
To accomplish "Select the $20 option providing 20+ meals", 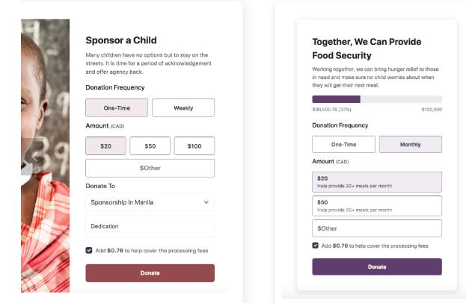I will (376, 182).
